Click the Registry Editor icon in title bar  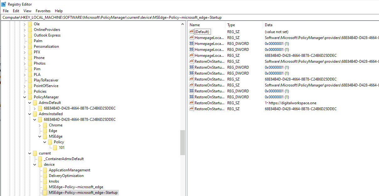pyautogui.click(x=3, y=4)
